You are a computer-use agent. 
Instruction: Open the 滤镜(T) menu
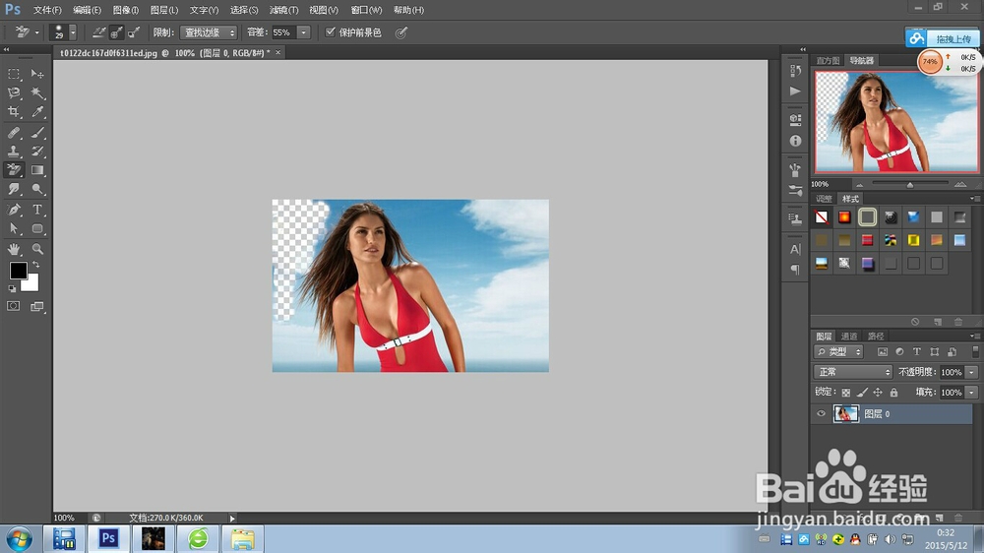click(x=283, y=10)
